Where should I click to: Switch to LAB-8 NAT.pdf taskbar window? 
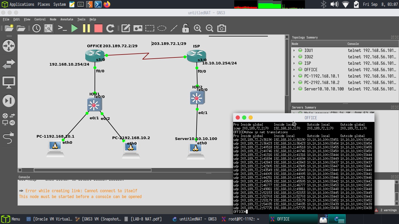click(143, 219)
